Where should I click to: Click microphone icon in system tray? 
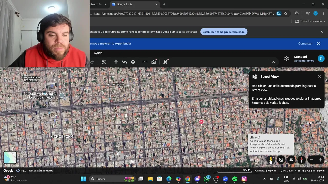coord(278,179)
